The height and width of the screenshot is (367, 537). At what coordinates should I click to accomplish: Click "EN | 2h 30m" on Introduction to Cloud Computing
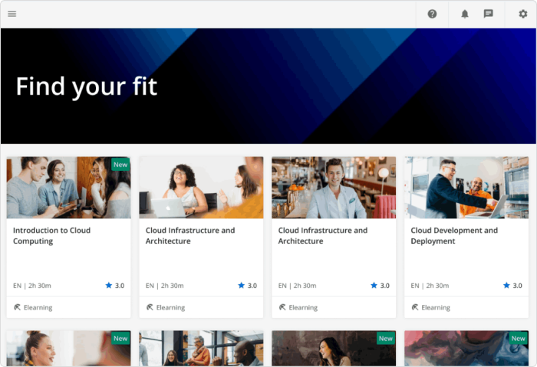(32, 286)
